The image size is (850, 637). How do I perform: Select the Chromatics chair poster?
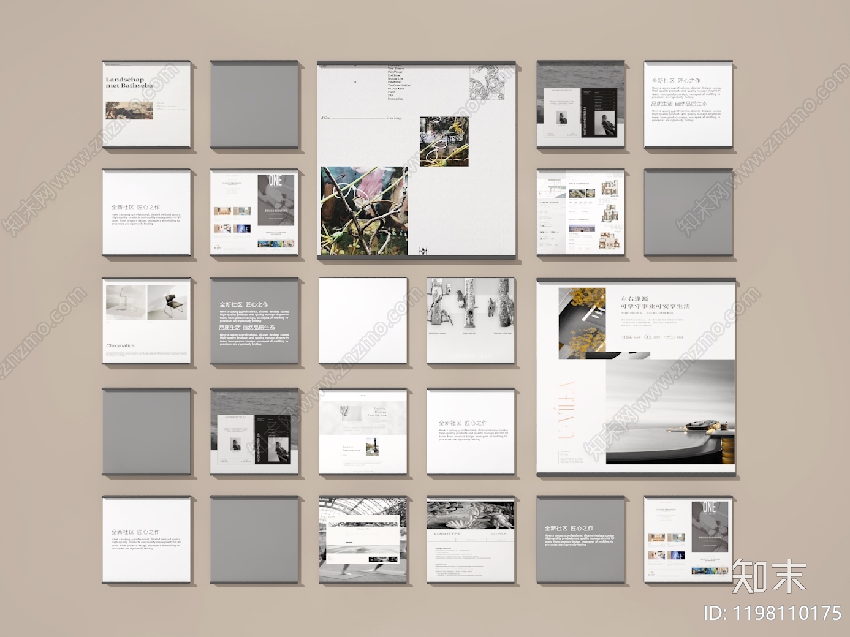[146, 321]
